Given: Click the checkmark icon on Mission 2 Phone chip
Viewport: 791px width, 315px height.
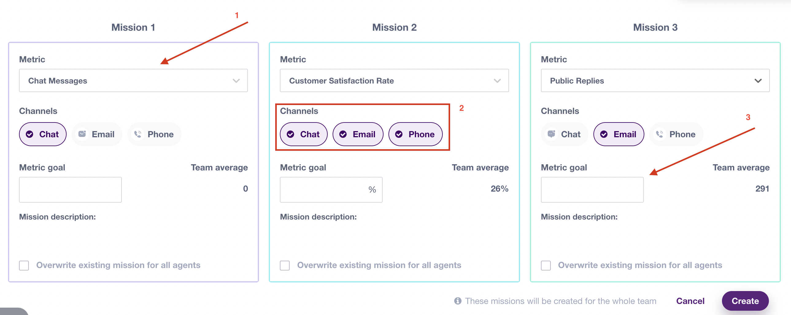Looking at the screenshot, I should tap(399, 134).
